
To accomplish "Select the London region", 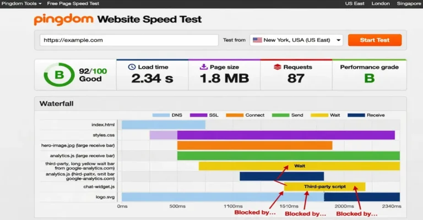I will pos(381,3).
